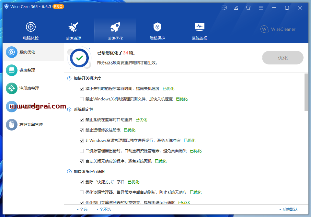Click the 全选 link

point(84,210)
